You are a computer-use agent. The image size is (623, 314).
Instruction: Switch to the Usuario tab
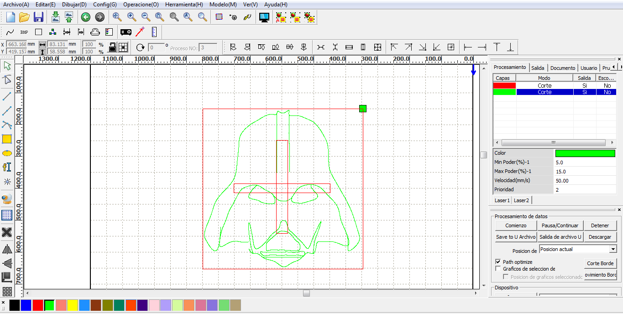(x=589, y=68)
